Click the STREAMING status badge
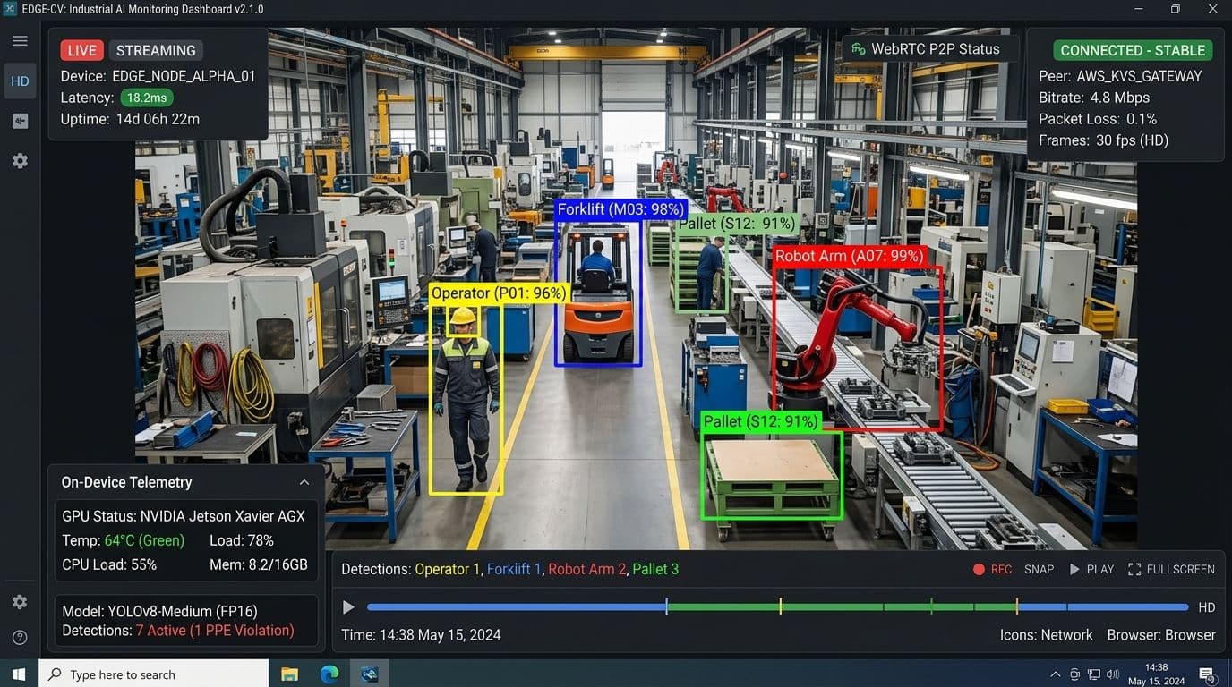The image size is (1232, 687). click(x=156, y=51)
